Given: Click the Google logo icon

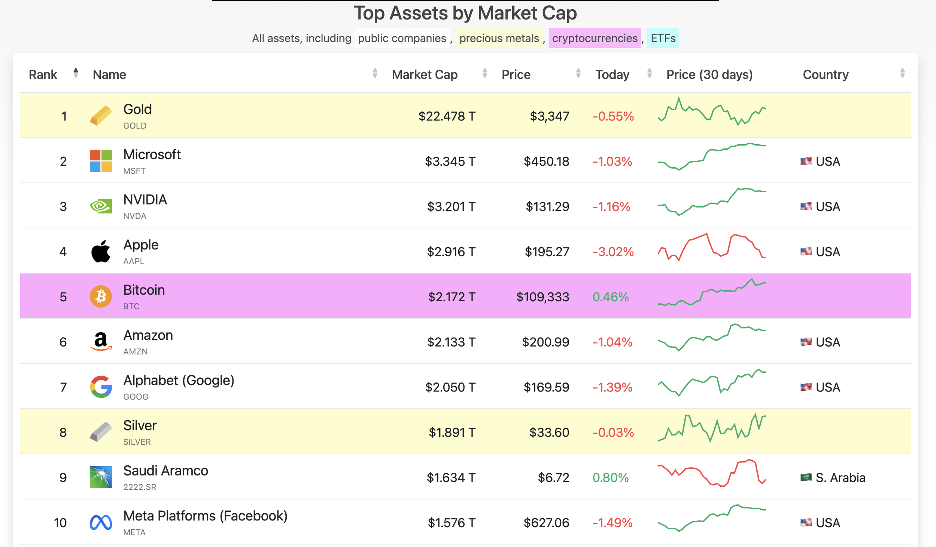Looking at the screenshot, I should [101, 387].
